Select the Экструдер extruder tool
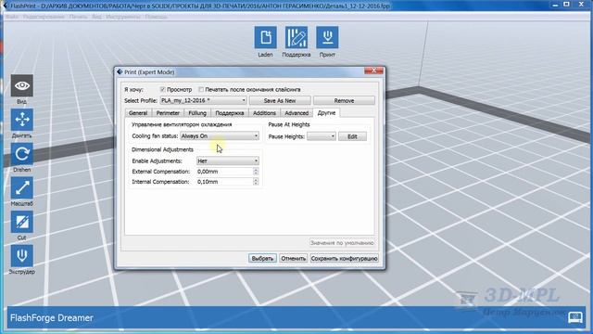This screenshot has height=334, width=593. (22, 256)
